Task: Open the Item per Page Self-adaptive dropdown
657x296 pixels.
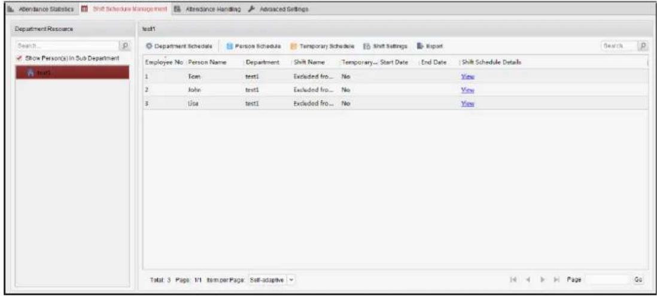Action: pyautogui.click(x=272, y=279)
